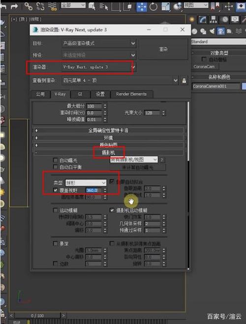Screen dimensions: 246x324
Task: Collapse the 摄影机 rollout
Action: pyautogui.click(x=108, y=153)
